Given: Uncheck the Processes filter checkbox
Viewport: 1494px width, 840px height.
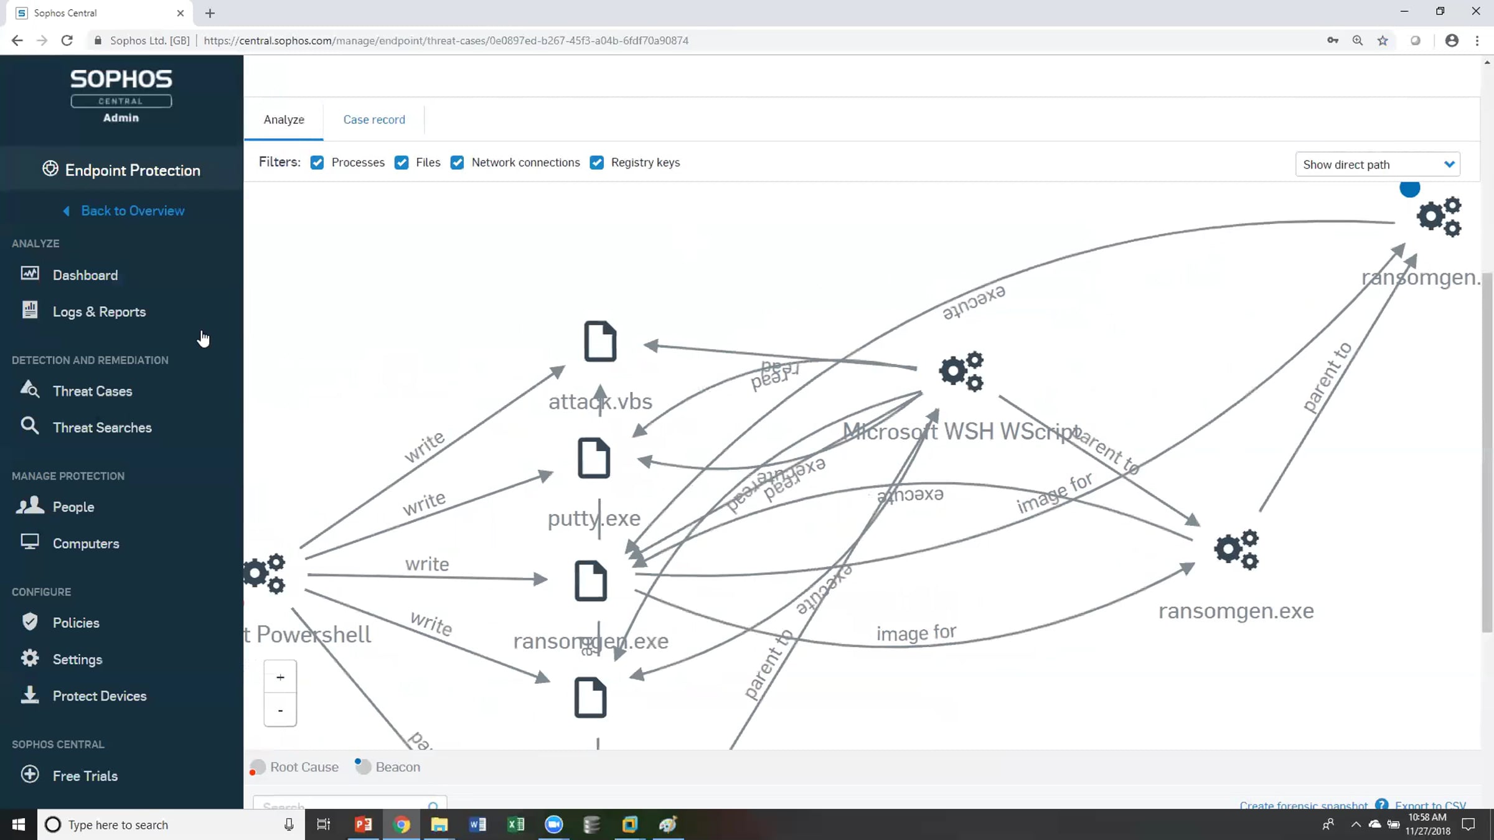Looking at the screenshot, I should pos(317,163).
